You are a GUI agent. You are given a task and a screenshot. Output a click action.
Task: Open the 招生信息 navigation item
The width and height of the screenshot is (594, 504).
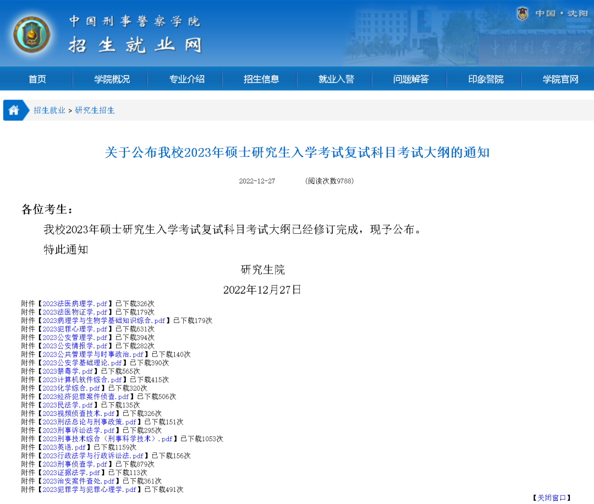tap(261, 79)
